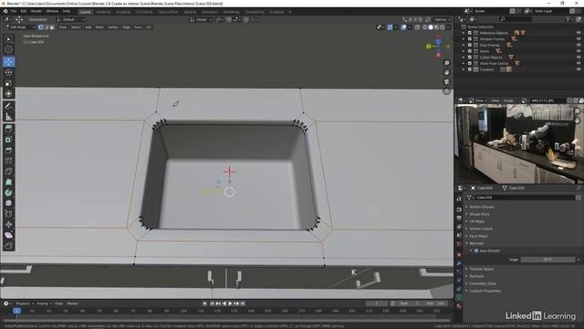Select the Edge Slide tool
The height and width of the screenshot is (329, 584).
pos(8,214)
